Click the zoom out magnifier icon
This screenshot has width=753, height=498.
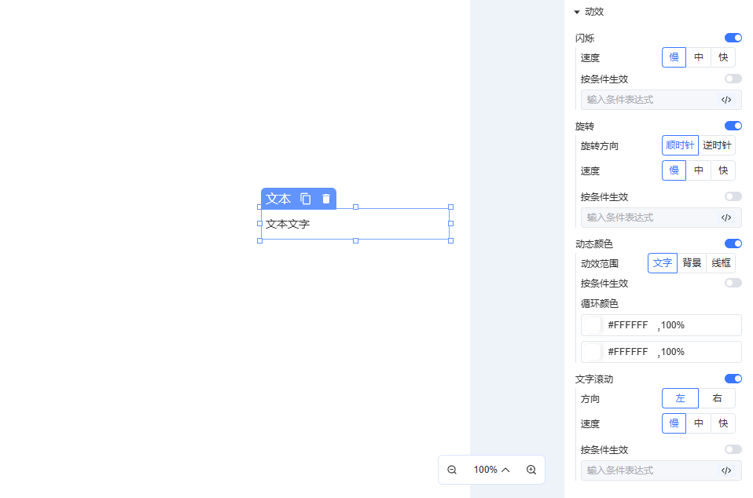452,470
